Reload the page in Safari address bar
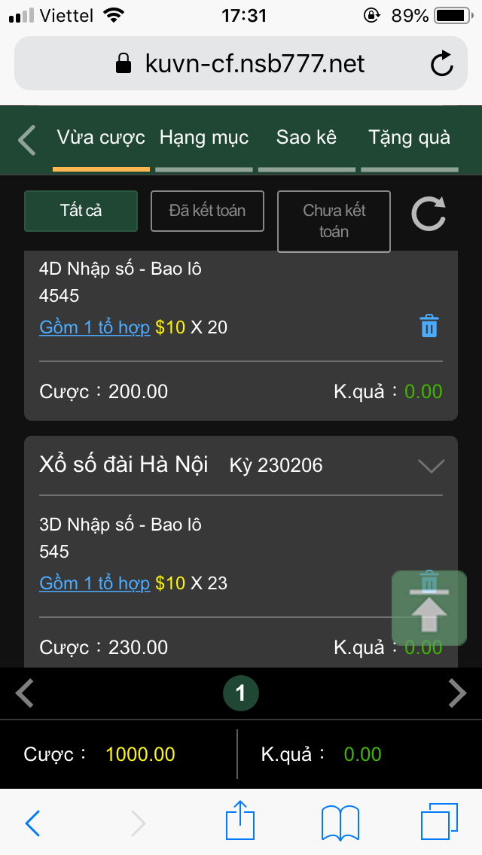 tap(442, 64)
